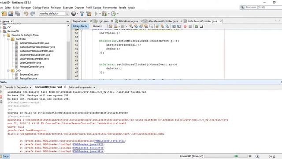Viewport: 282px width, 159px height.
Task: Click the run progress bar in status bar
Action: [226, 156]
